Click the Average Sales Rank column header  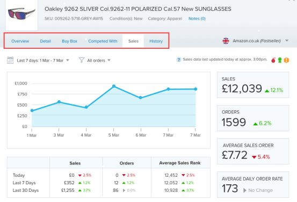pos(180,163)
